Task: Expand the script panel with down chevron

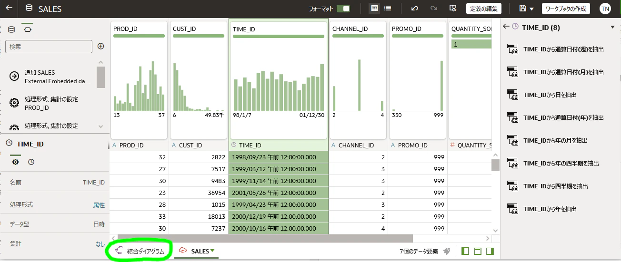Action: (x=100, y=126)
